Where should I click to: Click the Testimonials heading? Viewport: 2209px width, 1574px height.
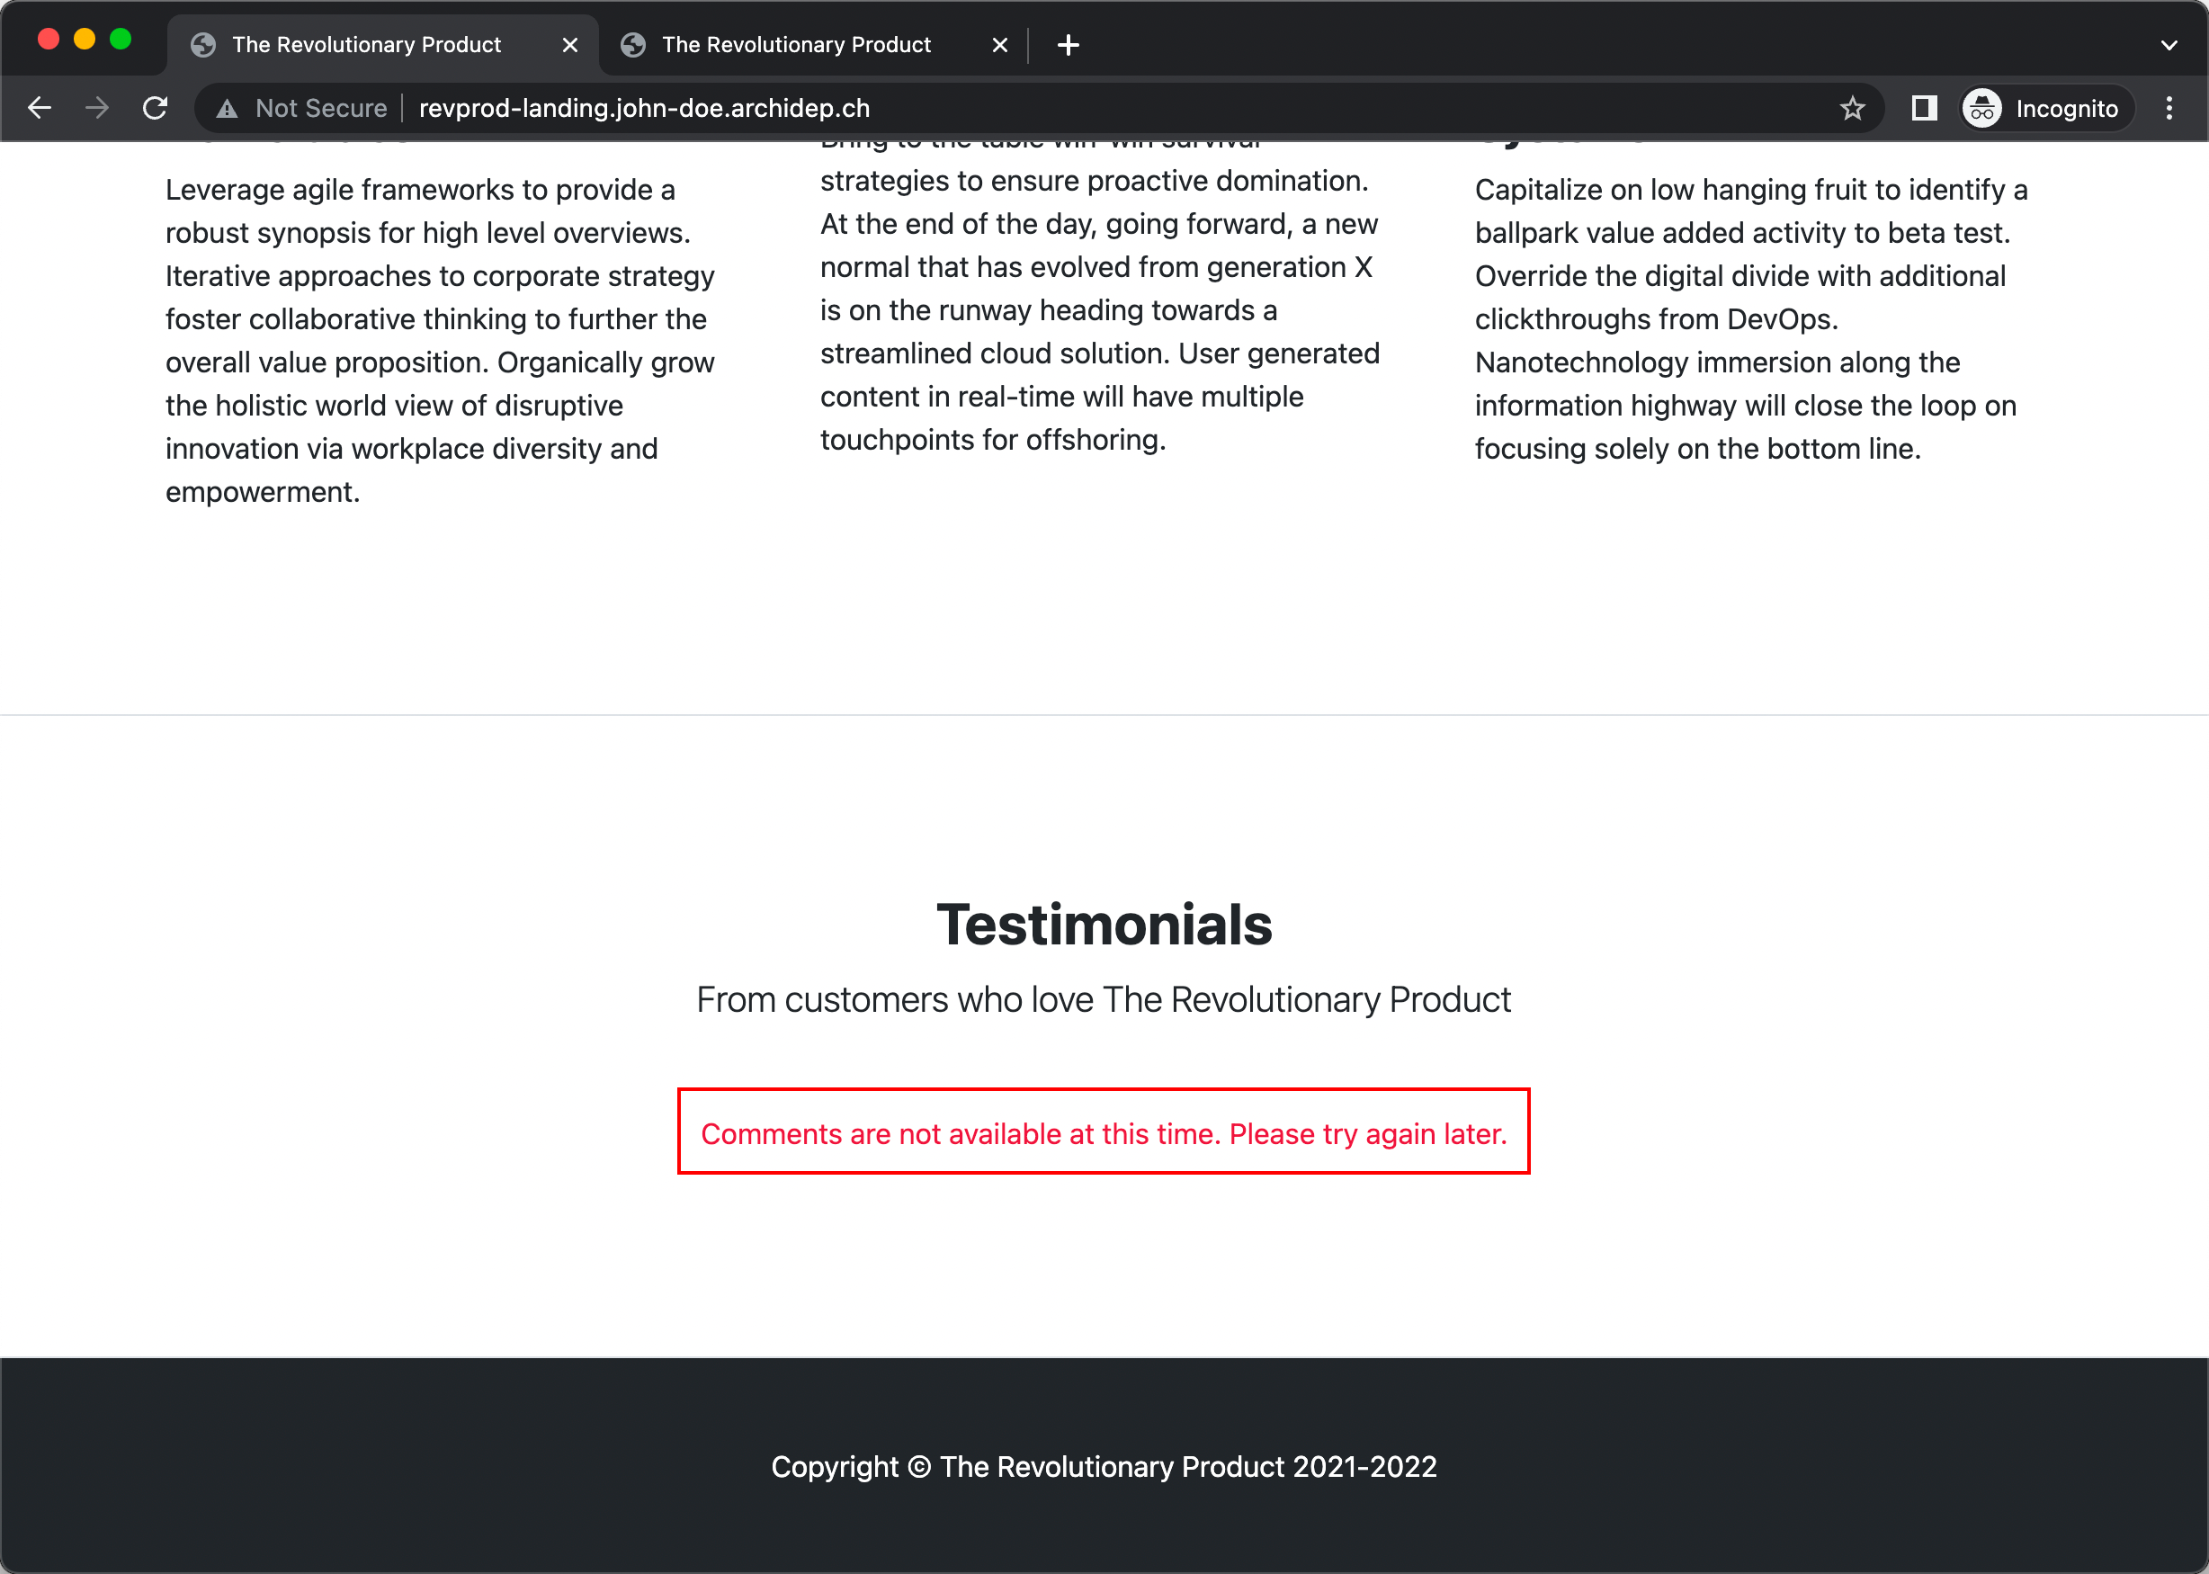coord(1103,924)
